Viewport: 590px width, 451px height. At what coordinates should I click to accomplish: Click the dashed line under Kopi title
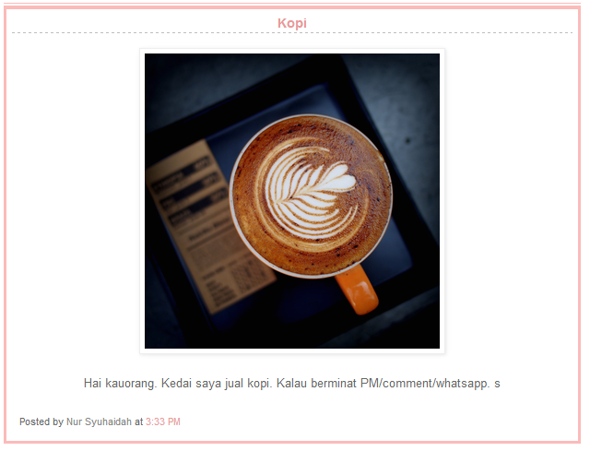coord(292,33)
